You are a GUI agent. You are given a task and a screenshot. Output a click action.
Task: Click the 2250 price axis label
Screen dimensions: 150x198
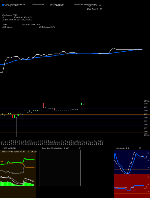tap(146, 114)
